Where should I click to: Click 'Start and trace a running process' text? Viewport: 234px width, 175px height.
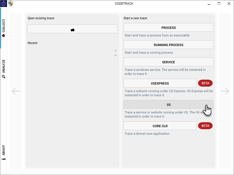[x=149, y=52]
